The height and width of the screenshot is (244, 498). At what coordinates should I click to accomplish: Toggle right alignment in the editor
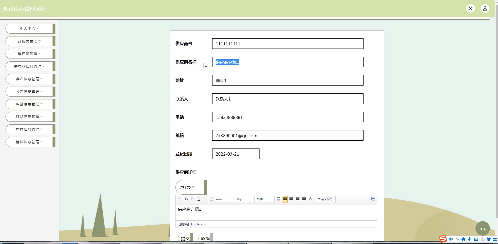[x=291, y=199]
